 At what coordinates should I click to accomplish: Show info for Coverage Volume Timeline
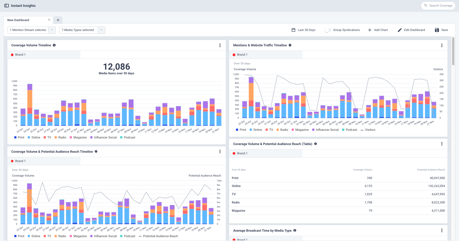54,45
